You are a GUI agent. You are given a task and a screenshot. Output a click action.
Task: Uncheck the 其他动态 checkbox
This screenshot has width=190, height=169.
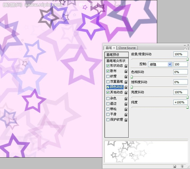tap(108, 92)
